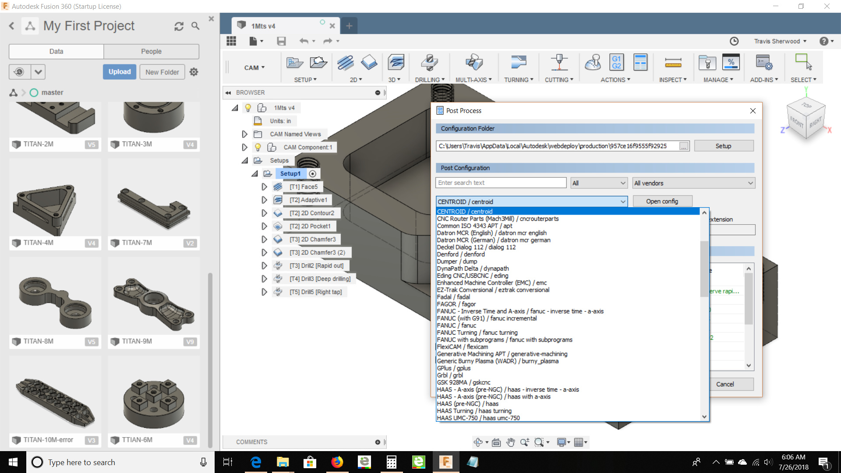Open the MANAGE ribbon menu
This screenshot has height=473, width=841.
(718, 80)
